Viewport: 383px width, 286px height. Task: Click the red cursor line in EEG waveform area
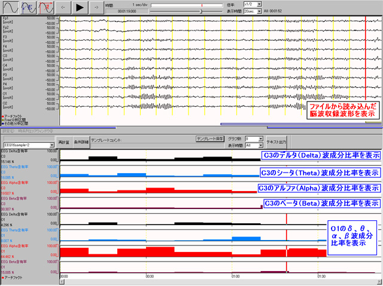point(366,59)
